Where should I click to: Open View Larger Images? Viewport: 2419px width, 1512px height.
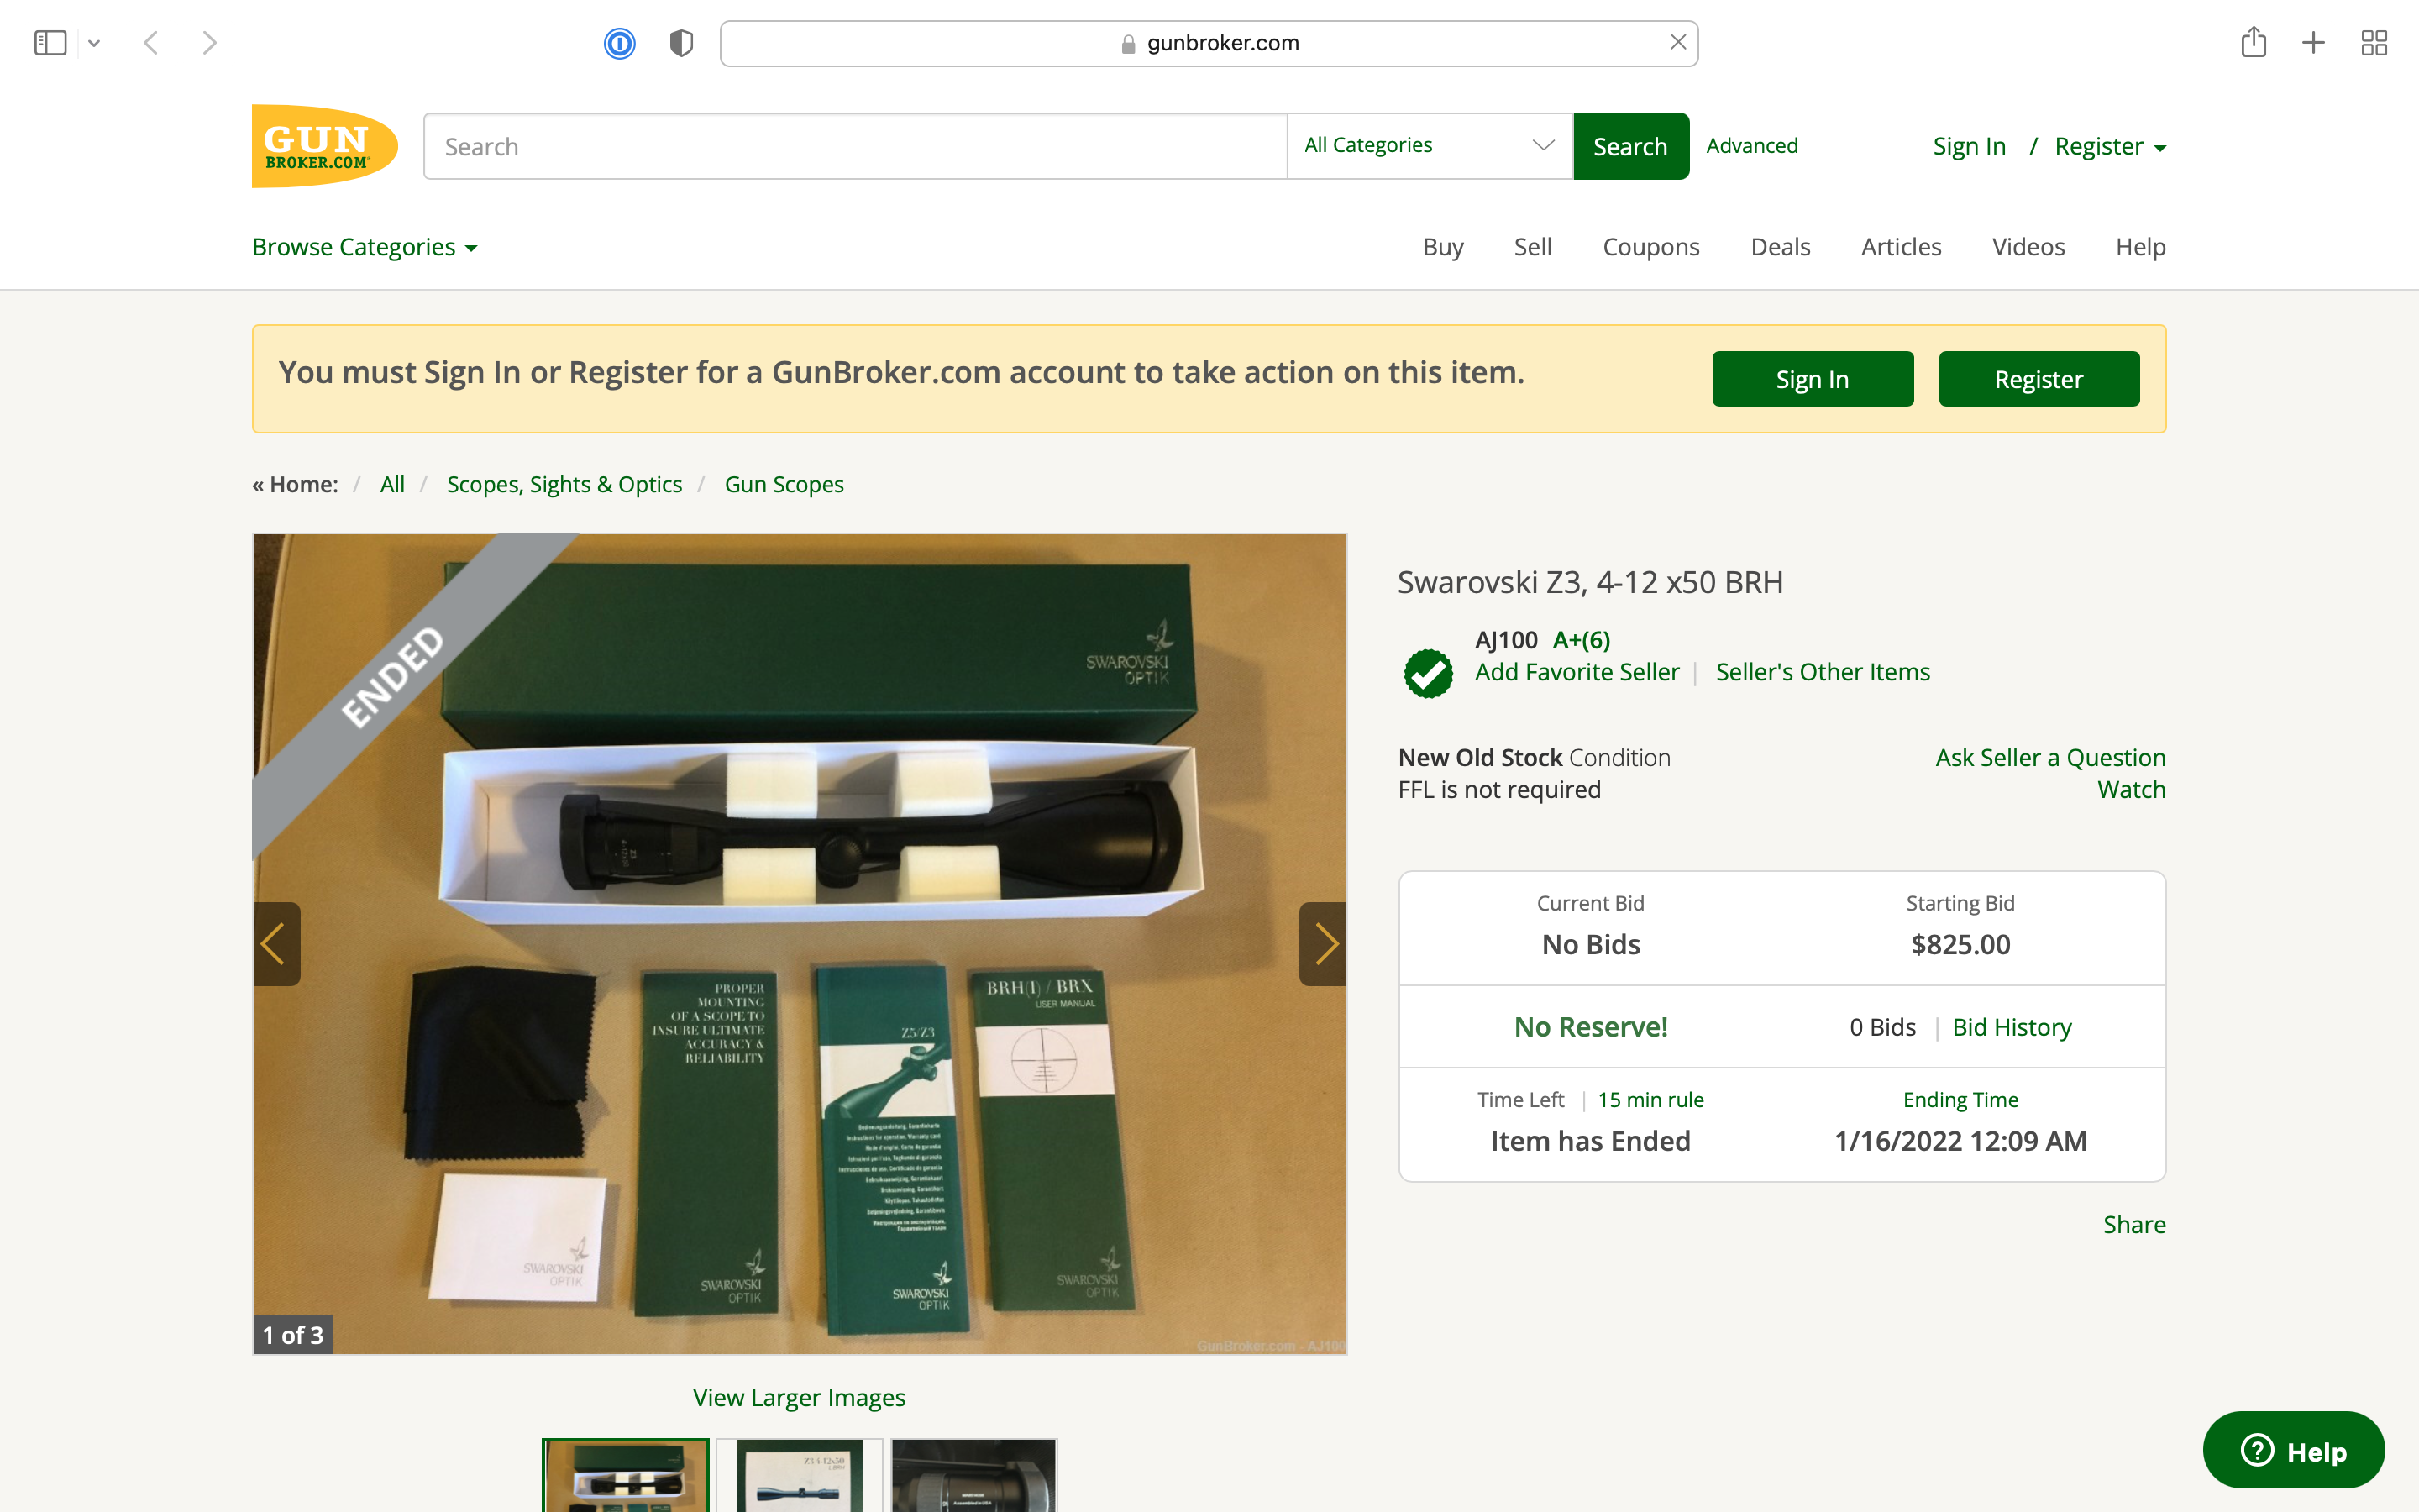click(x=799, y=1397)
